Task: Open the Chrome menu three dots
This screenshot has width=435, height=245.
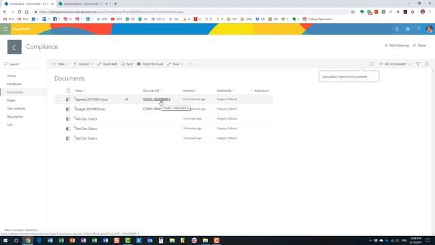Action: coord(430,12)
